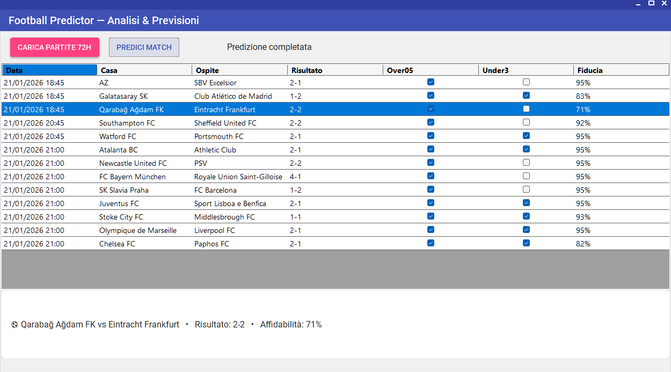Image resolution: width=671 pixels, height=372 pixels.
Task: Click the Fiducia column header
Action: (x=622, y=70)
